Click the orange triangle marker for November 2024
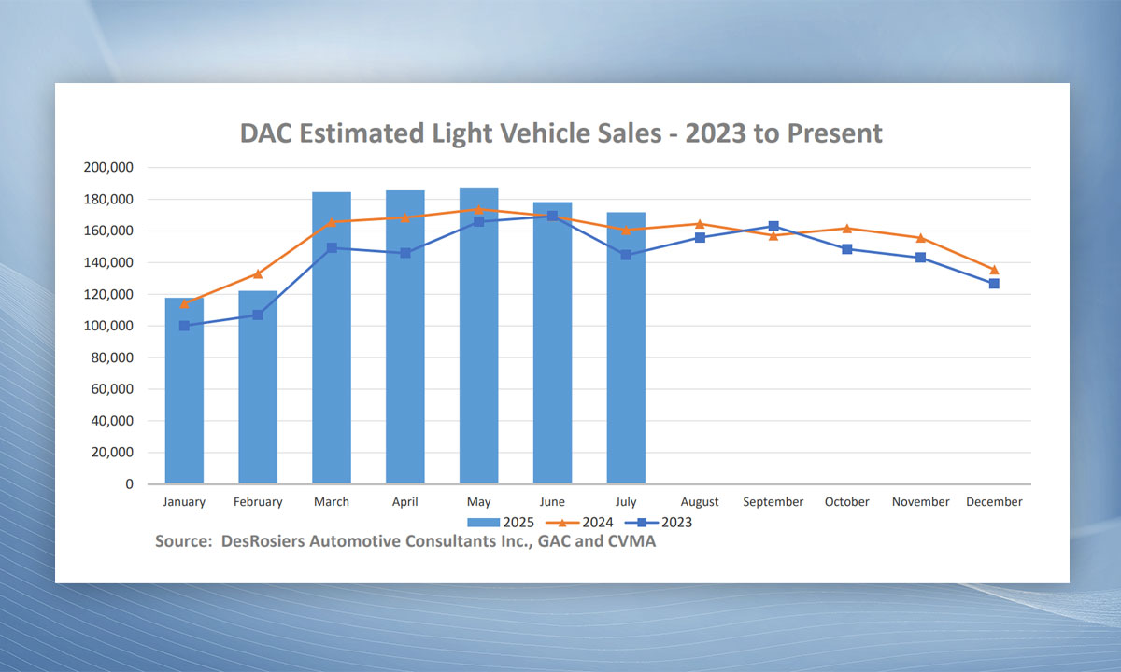The height and width of the screenshot is (672, 1121). 921,238
